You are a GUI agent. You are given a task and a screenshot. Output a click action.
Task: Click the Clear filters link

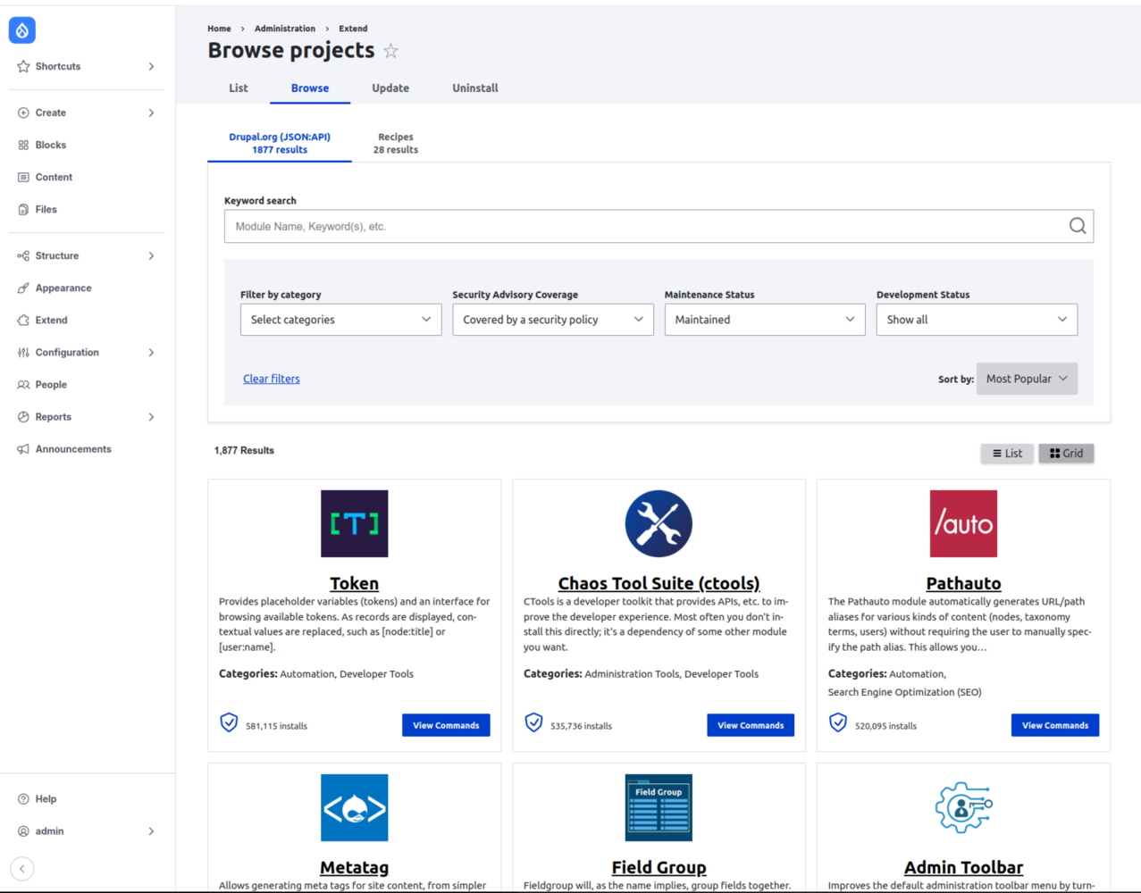tap(271, 378)
